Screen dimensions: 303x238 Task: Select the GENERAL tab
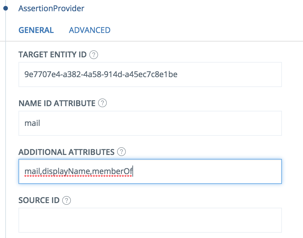(36, 30)
